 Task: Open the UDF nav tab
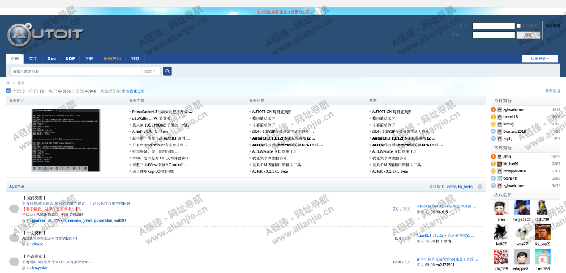[x=70, y=58]
